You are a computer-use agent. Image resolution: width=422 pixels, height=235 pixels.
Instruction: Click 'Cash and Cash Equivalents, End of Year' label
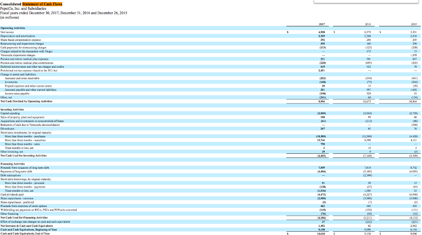click(25, 233)
